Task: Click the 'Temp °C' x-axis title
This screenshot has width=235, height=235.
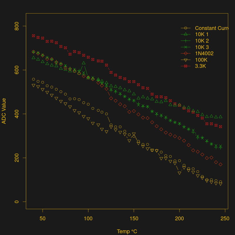Action: coord(127,231)
